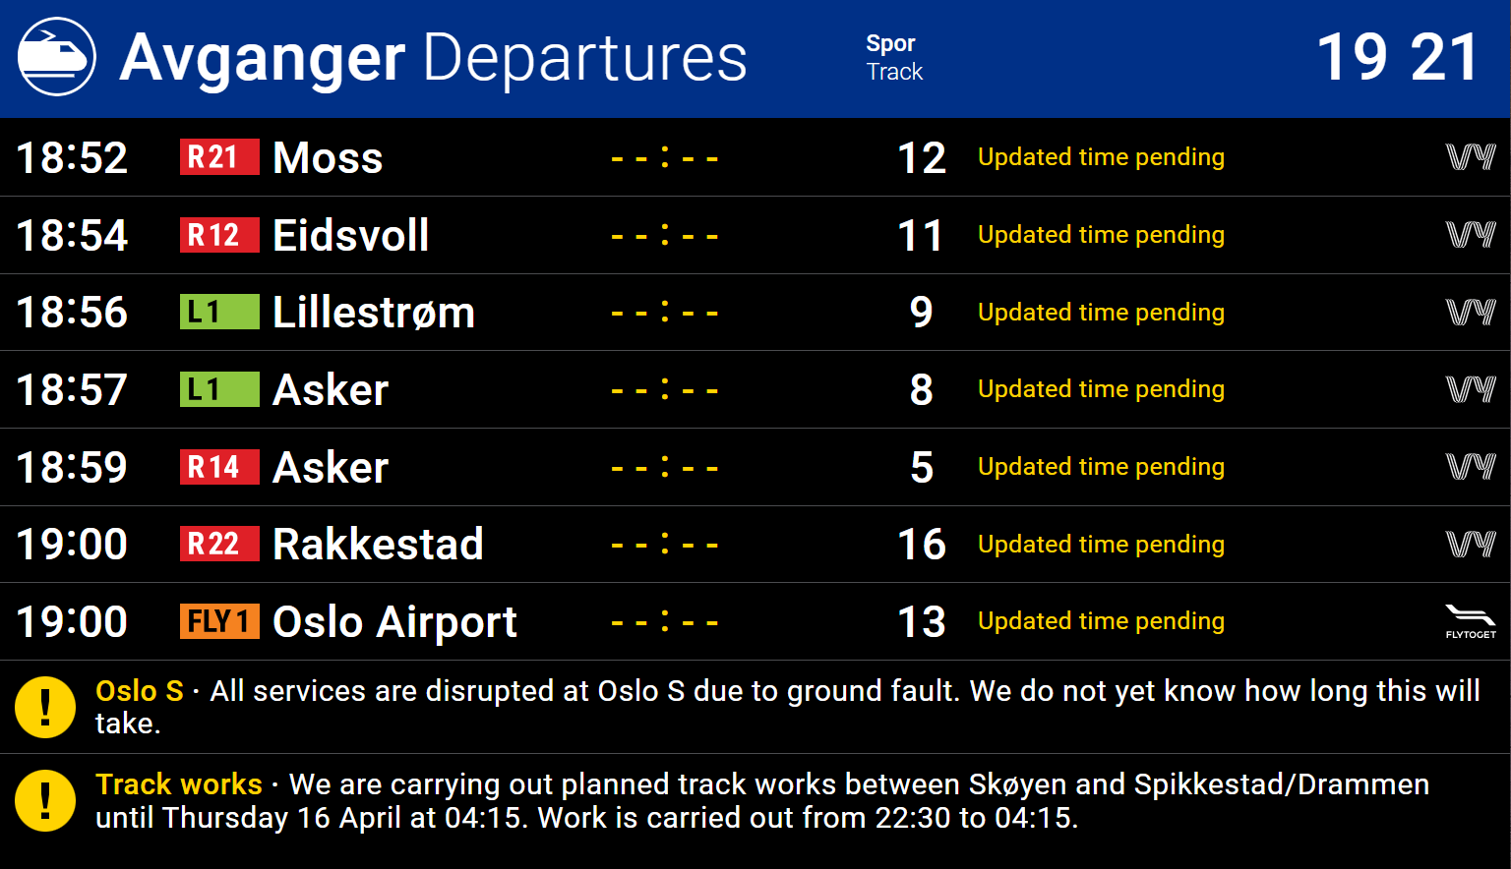Click the 18:57 departure time for Asker
Viewport: 1511px width, 869px height.
point(72,389)
